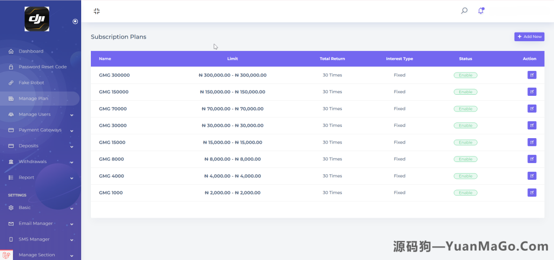This screenshot has width=554, height=260.
Task: Open Payment Gateways menu item
Action: click(x=40, y=130)
